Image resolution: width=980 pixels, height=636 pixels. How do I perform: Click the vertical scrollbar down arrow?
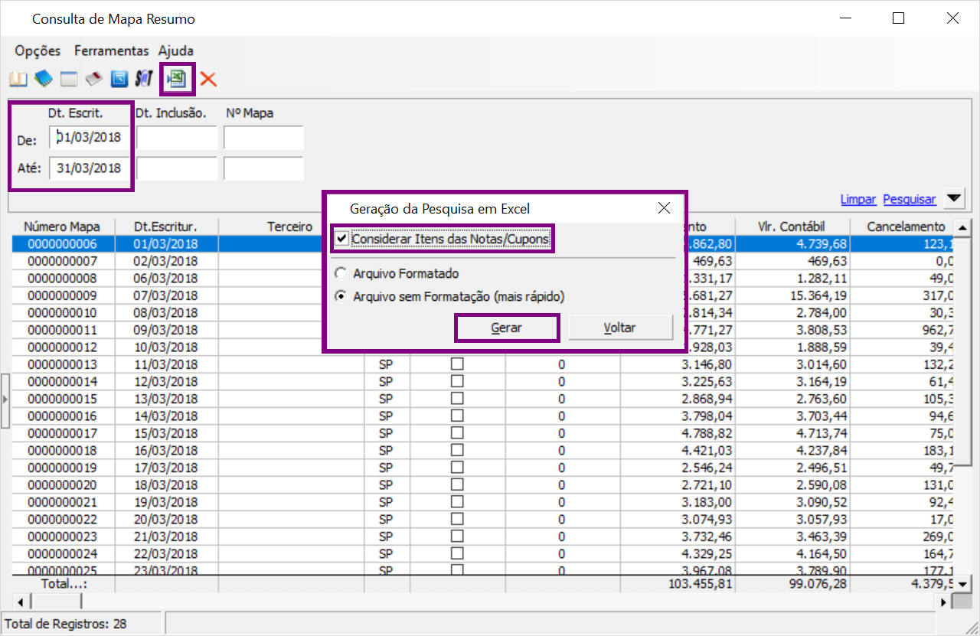click(x=963, y=584)
